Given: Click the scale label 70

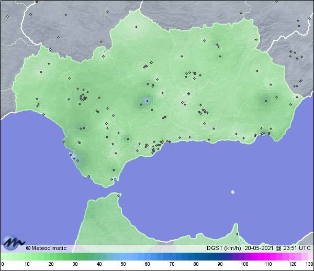Looking at the screenshot, I should (172, 264).
